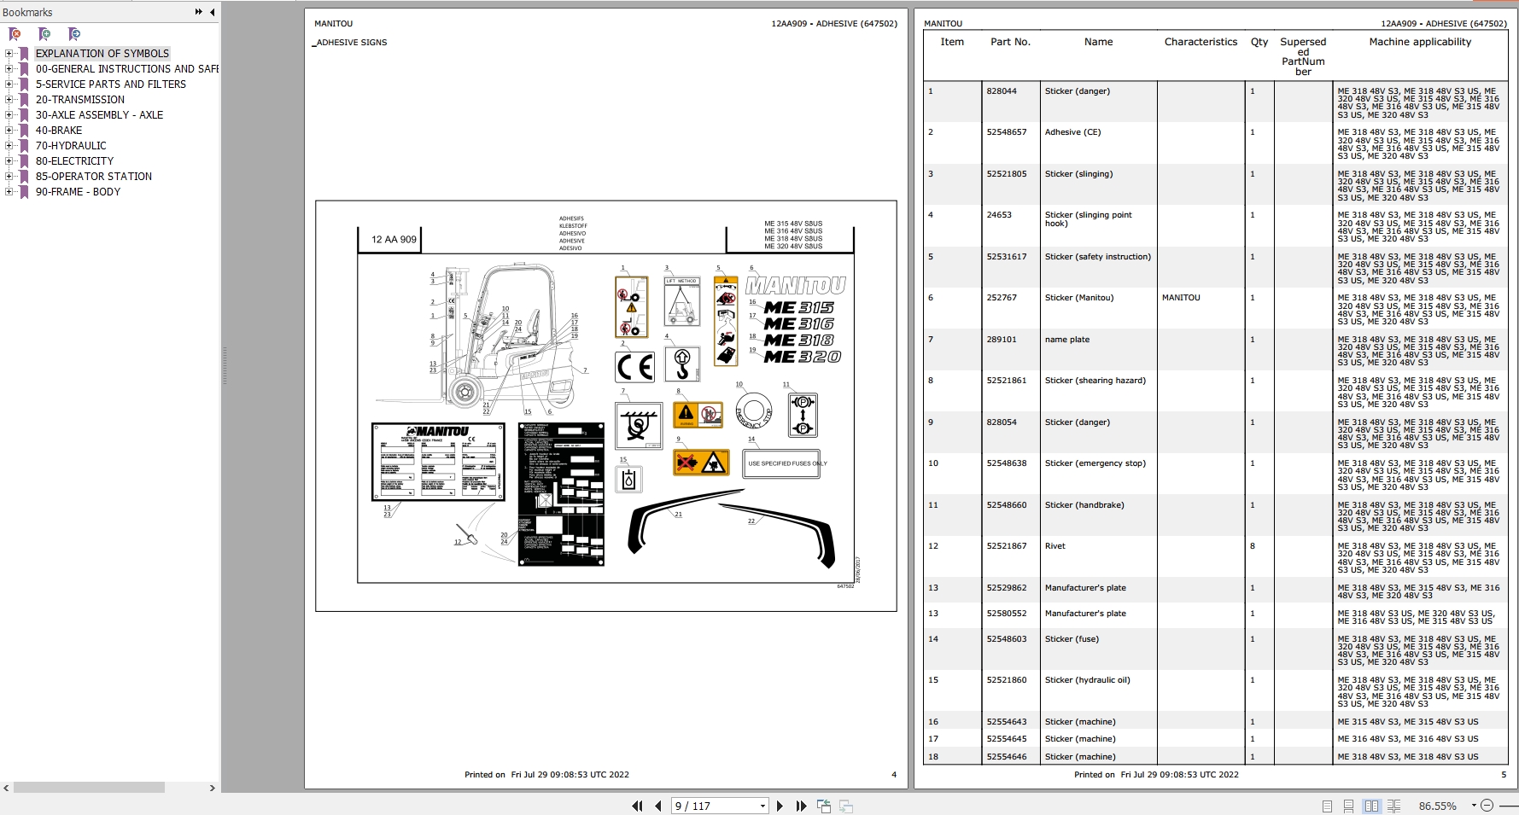1519x815 pixels.
Task: Open the 85-OPERATOR STATION bookmark
Action: click(94, 176)
